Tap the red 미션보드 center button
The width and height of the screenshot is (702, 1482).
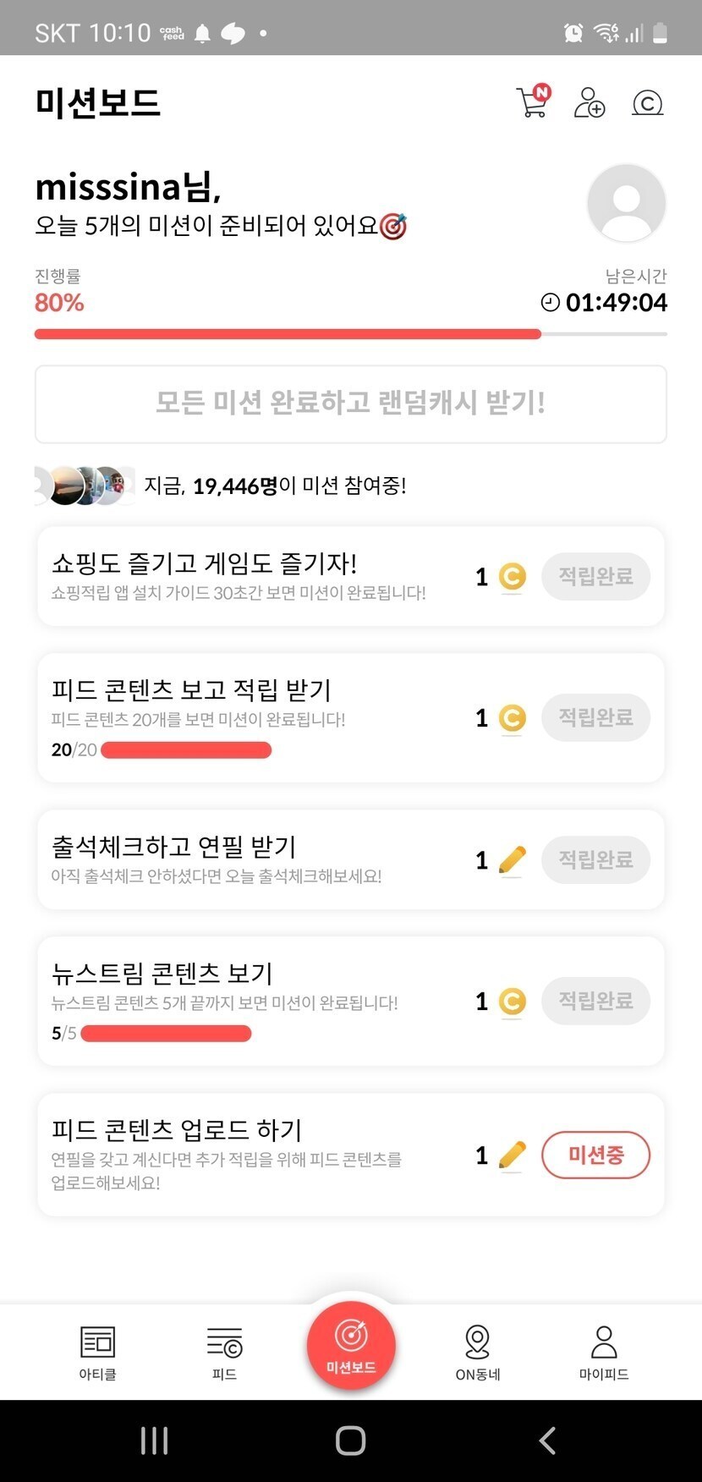[x=351, y=1345]
